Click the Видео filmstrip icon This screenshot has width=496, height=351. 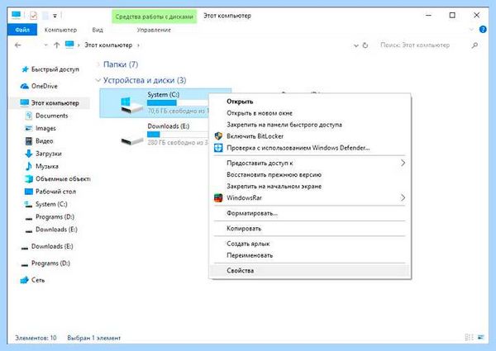pyautogui.click(x=29, y=141)
